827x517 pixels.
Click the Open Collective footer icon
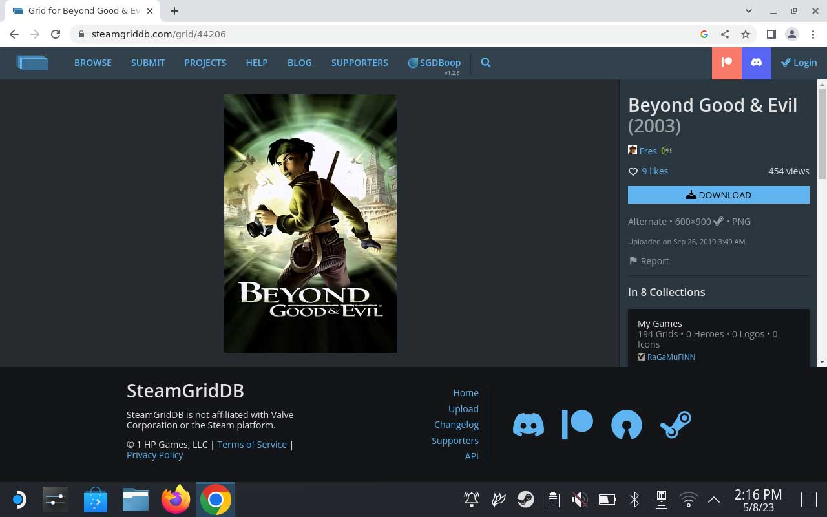pos(627,425)
